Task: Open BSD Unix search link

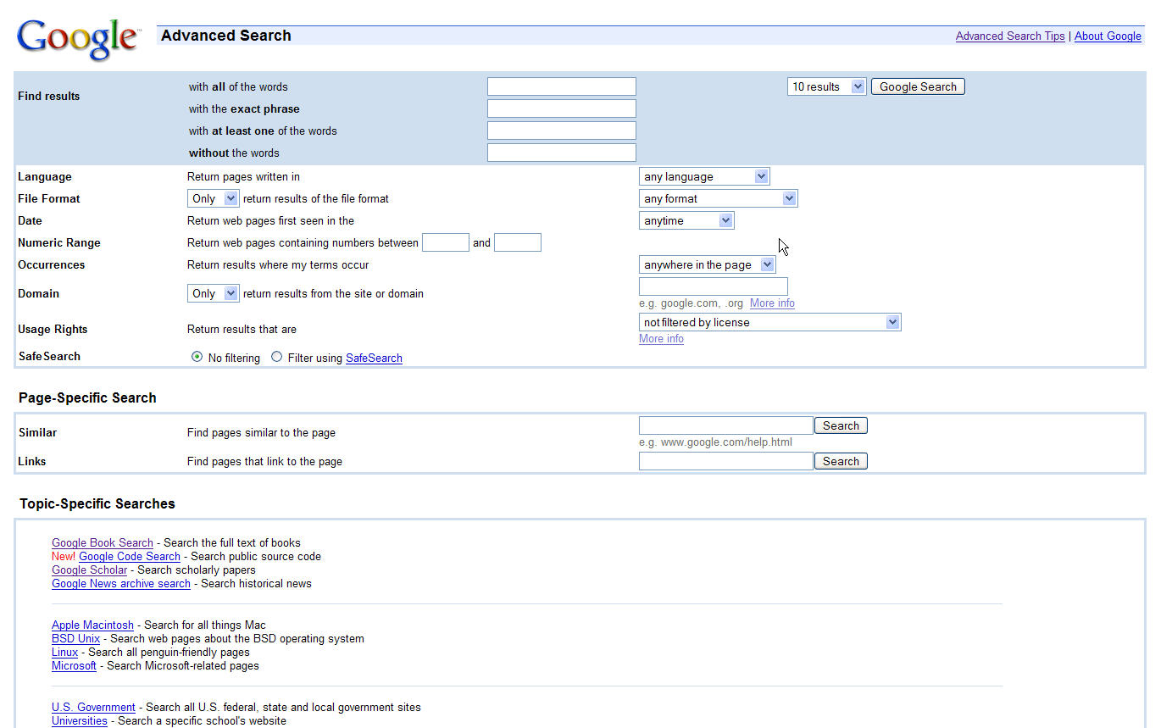Action: 75,638
